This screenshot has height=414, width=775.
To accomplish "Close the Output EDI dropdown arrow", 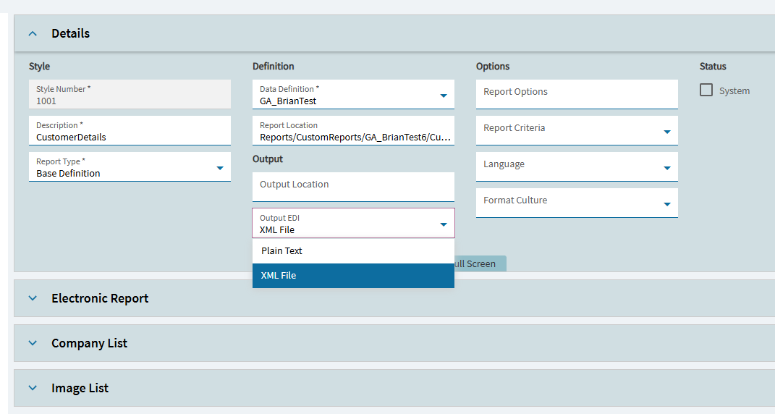I will pos(444,224).
